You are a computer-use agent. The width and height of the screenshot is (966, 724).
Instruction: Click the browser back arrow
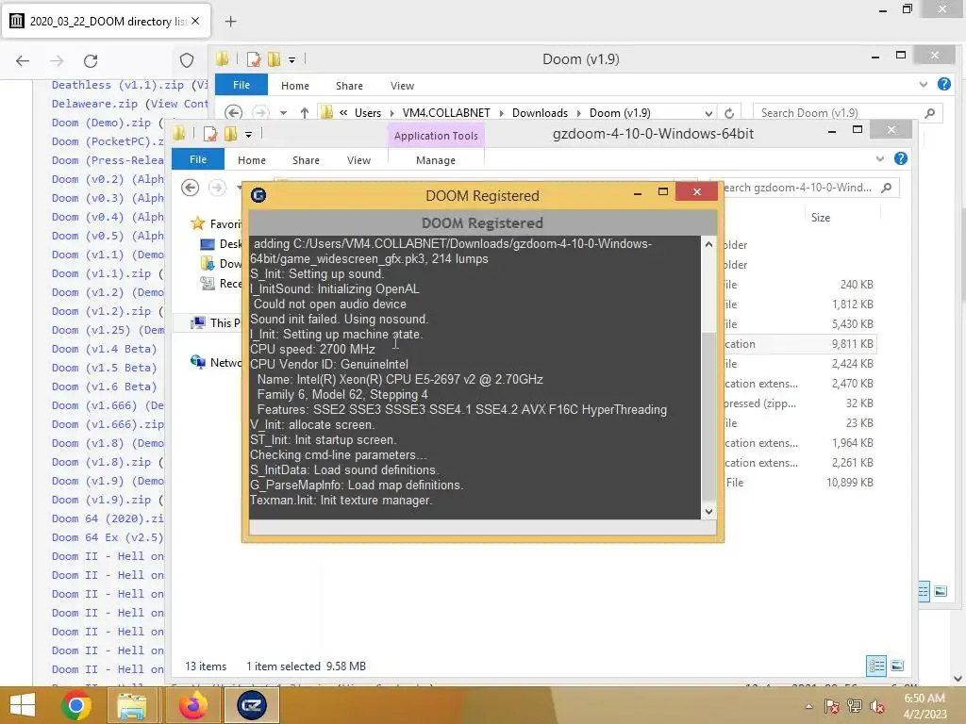pyautogui.click(x=23, y=60)
